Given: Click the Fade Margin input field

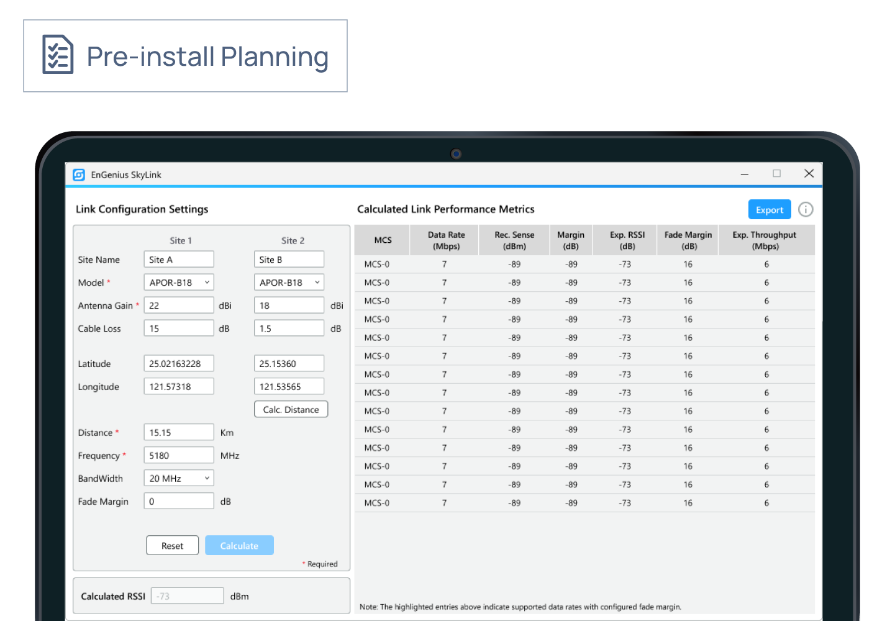Looking at the screenshot, I should click(x=178, y=501).
